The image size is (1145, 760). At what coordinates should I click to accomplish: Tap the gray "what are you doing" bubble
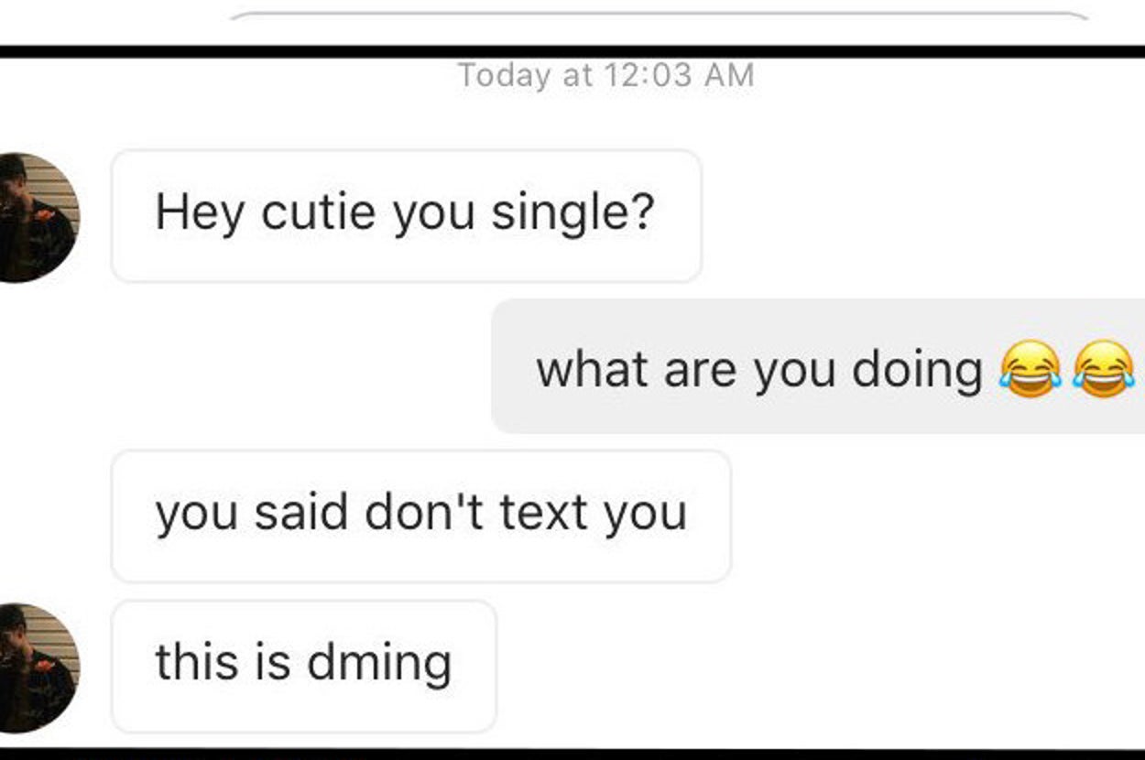[817, 366]
